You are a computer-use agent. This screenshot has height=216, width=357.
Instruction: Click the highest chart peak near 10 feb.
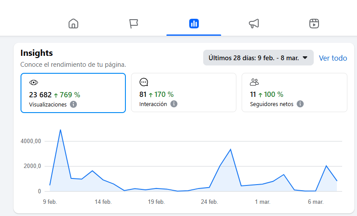click(60, 130)
